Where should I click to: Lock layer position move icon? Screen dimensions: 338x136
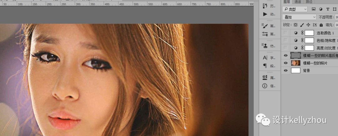pos(308,25)
